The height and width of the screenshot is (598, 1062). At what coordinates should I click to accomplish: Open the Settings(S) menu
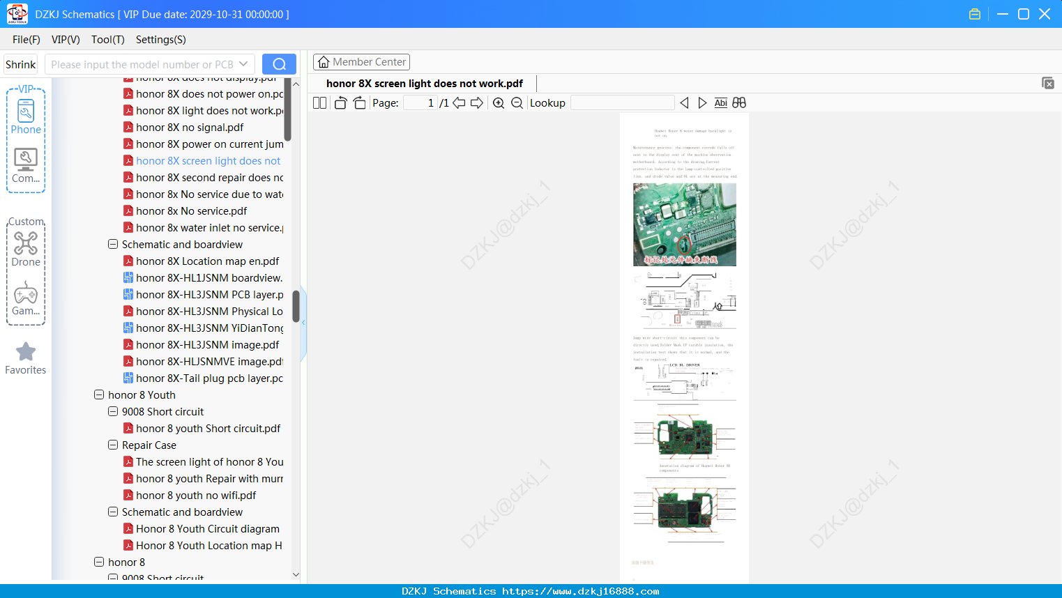point(161,40)
